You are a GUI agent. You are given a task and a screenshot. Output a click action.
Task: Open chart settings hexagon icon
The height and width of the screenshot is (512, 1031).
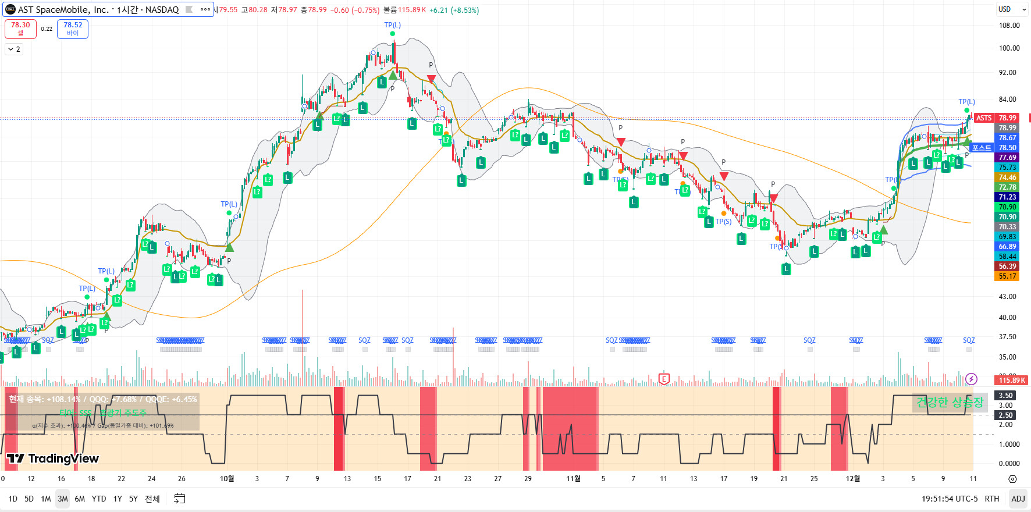coord(1012,479)
